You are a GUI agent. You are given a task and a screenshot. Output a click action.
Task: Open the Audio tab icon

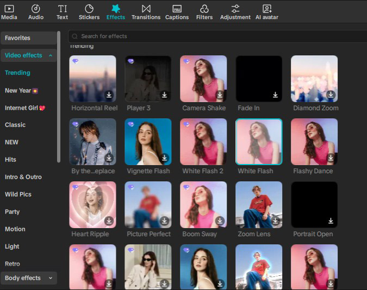pyautogui.click(x=36, y=9)
